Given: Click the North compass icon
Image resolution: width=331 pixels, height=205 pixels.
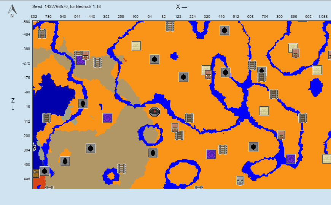Looking at the screenshot, I should pyautogui.click(x=12, y=11).
